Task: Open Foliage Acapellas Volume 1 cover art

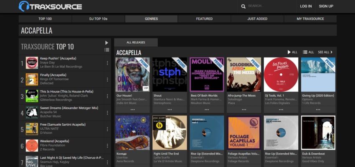Action: click(244, 132)
